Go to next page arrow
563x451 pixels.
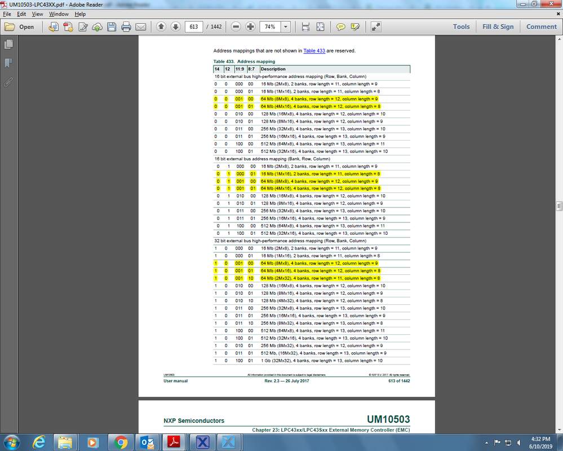(x=176, y=27)
